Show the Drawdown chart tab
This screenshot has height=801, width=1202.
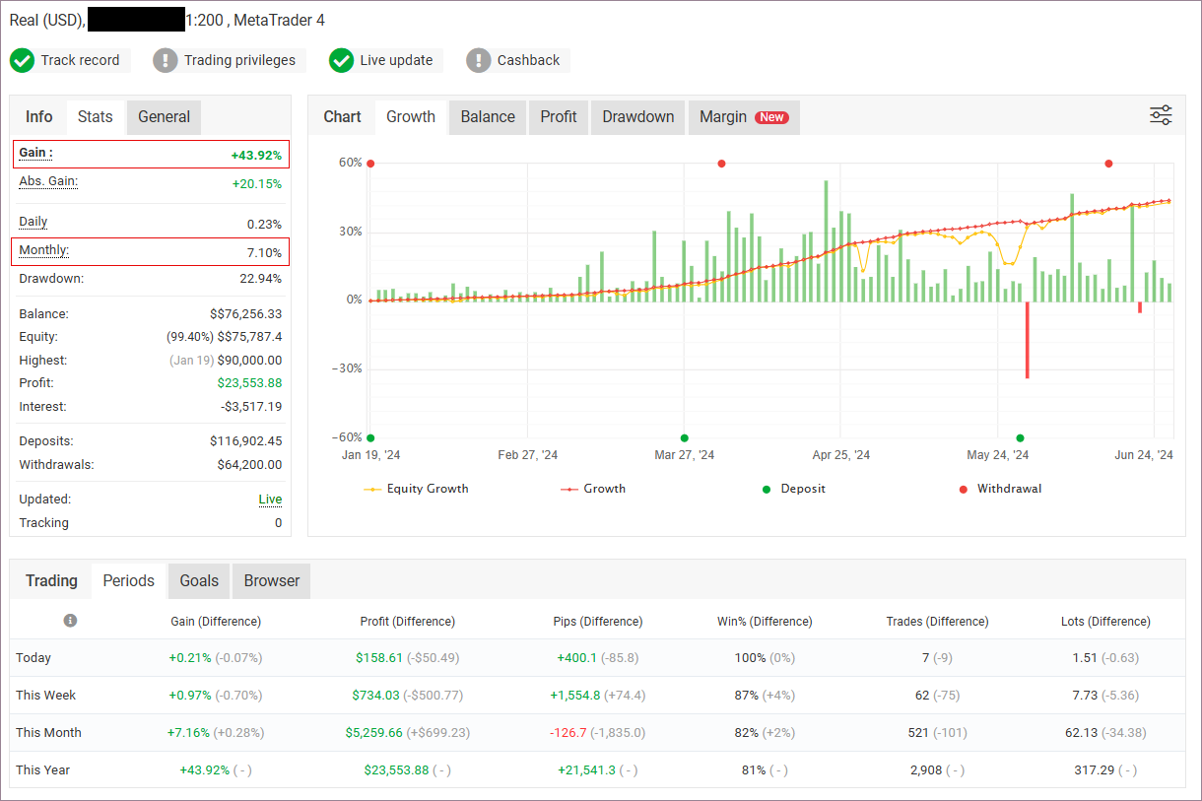pyautogui.click(x=638, y=116)
